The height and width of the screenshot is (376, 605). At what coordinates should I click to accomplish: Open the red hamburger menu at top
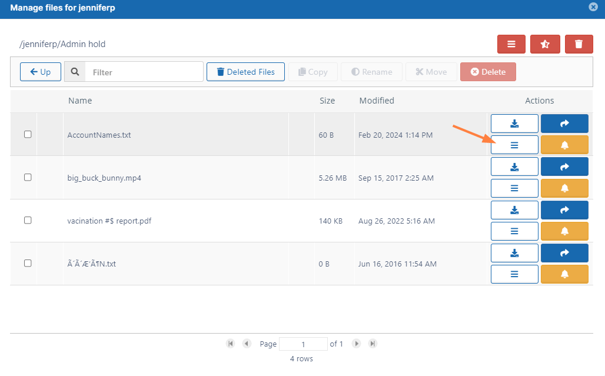511,44
